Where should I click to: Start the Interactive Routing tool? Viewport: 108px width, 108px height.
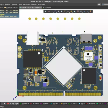(65, 11)
